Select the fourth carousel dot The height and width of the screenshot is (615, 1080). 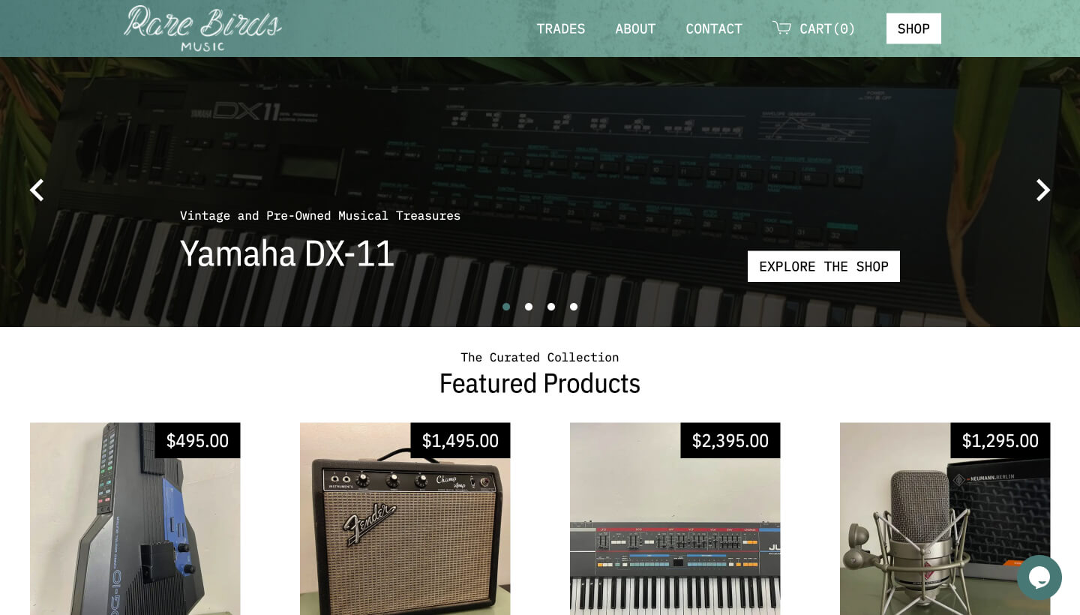tap(574, 307)
